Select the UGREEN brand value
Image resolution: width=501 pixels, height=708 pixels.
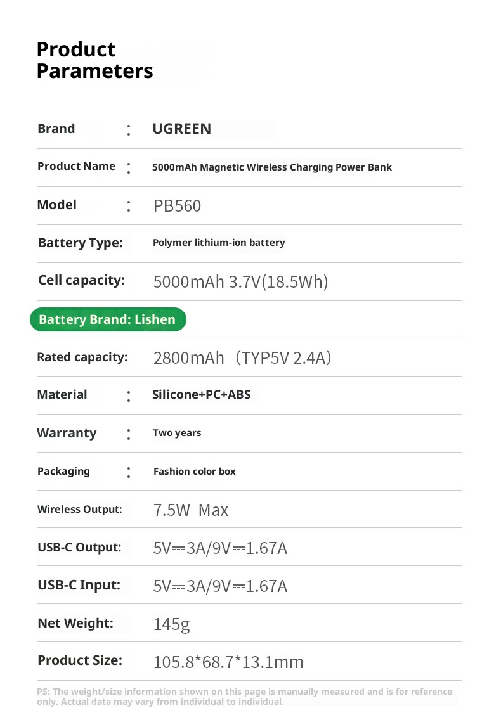click(x=181, y=129)
